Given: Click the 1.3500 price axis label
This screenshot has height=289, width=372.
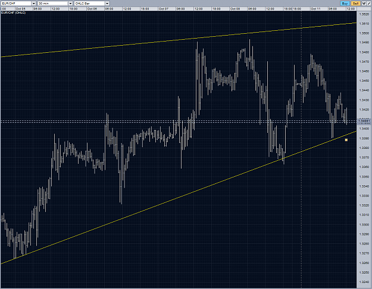Looking at the screenshot, I should (364, 33).
